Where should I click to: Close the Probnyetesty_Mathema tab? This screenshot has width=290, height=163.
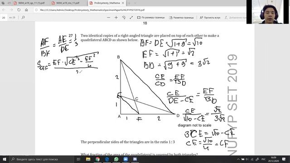pyautogui.click(x=123, y=3)
